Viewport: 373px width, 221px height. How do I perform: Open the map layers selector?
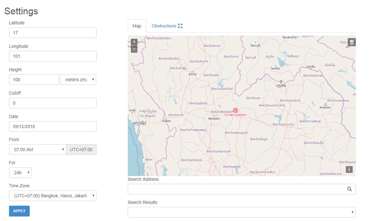point(351,42)
